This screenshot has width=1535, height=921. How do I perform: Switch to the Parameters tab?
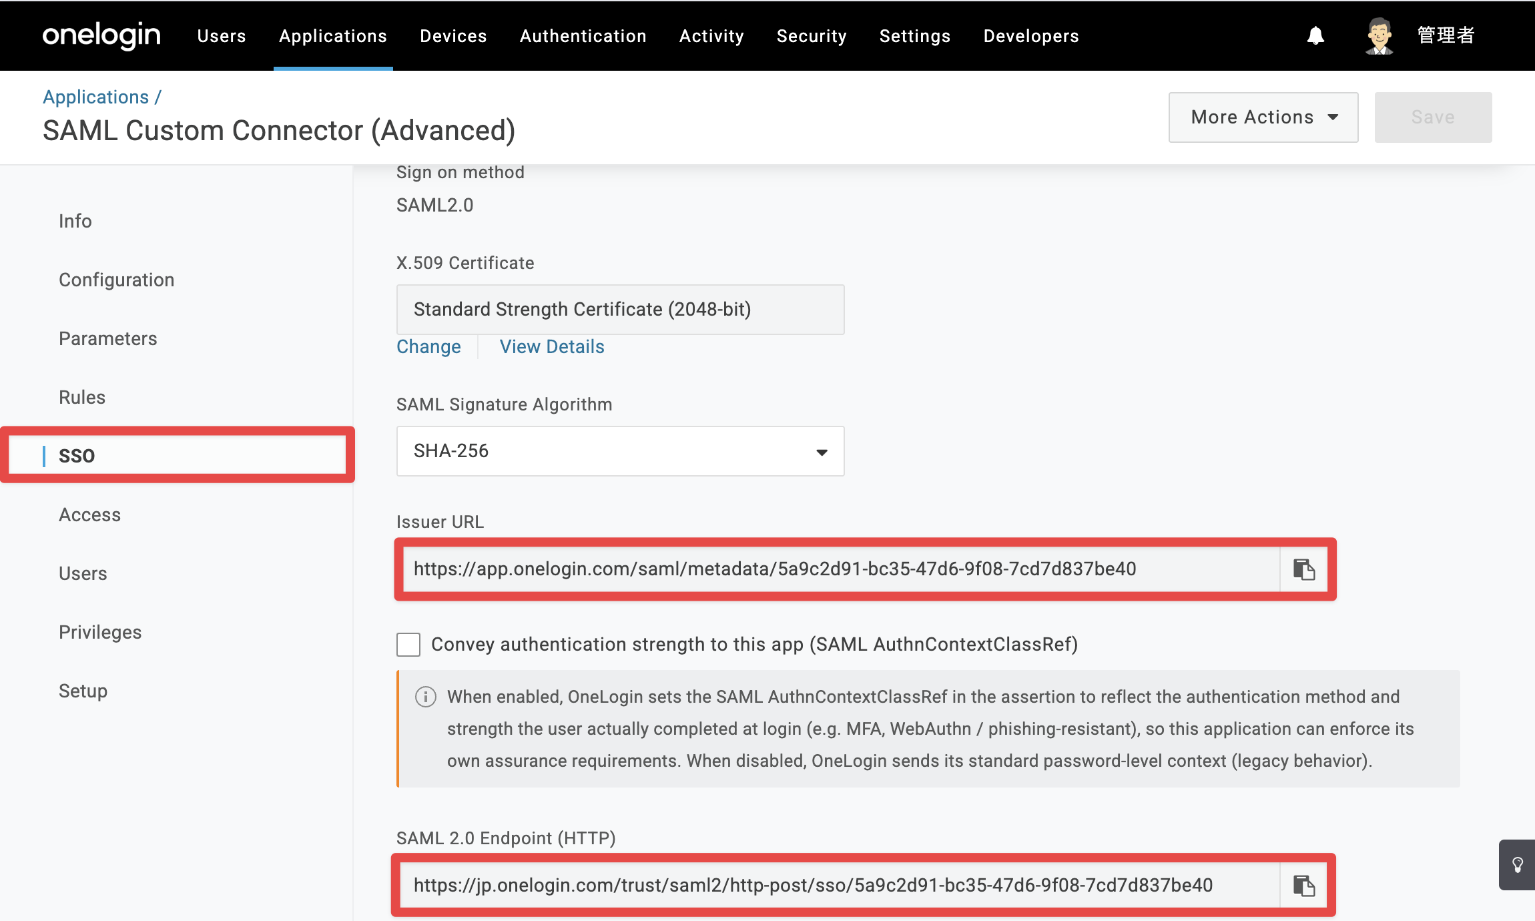[x=108, y=338]
